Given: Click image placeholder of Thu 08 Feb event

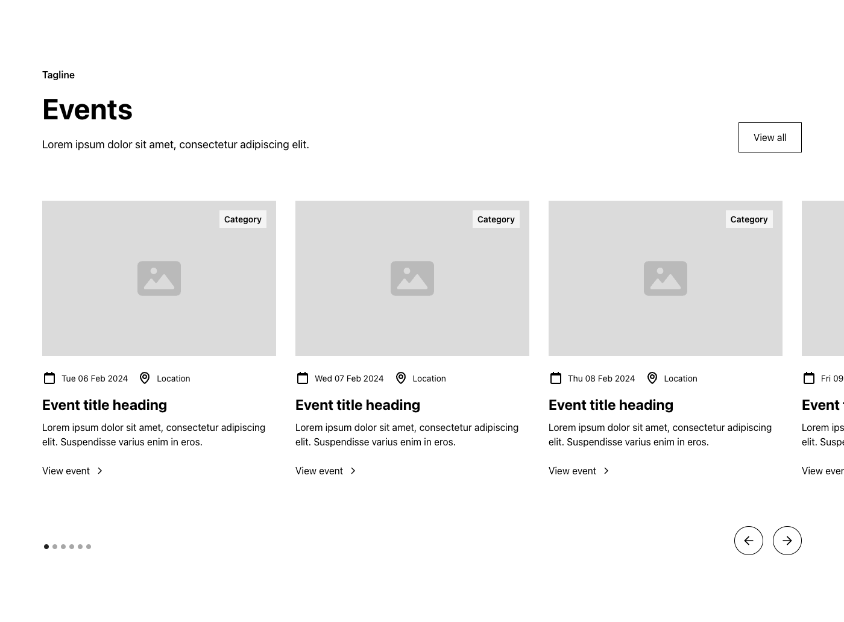Looking at the screenshot, I should pyautogui.click(x=666, y=278).
